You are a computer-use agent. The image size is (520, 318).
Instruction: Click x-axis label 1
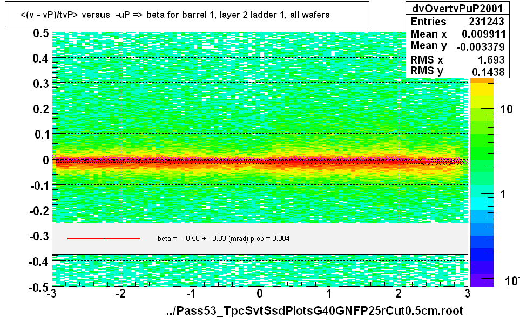point(329,294)
